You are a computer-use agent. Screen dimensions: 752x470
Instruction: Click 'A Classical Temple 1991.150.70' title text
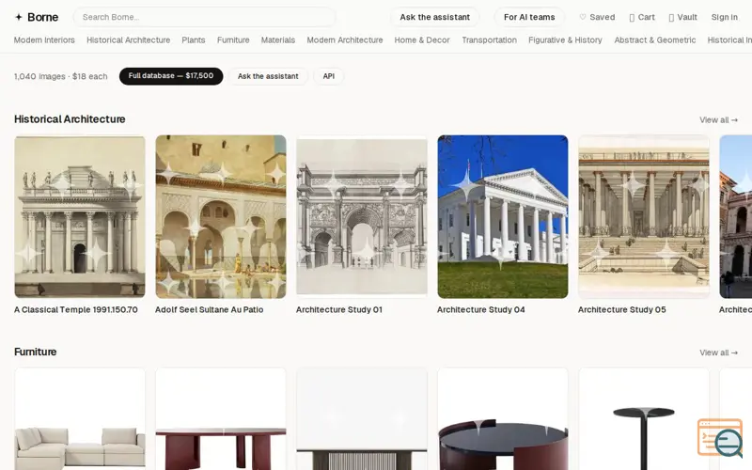[x=76, y=310]
